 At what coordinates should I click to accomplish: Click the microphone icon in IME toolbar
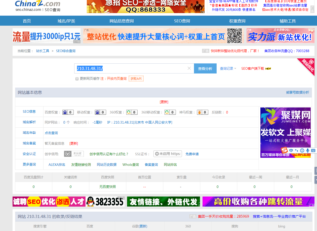click(308, 150)
